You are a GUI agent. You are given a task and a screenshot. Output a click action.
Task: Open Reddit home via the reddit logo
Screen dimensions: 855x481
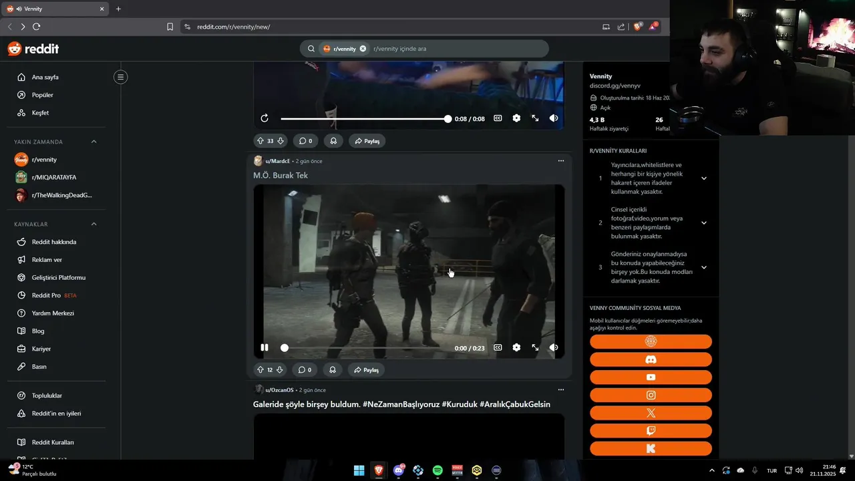[33, 49]
